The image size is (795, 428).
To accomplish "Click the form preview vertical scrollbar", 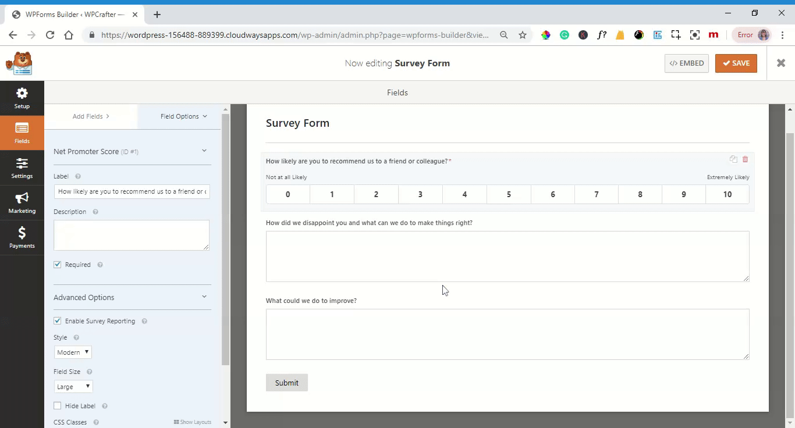I will click(790, 274).
